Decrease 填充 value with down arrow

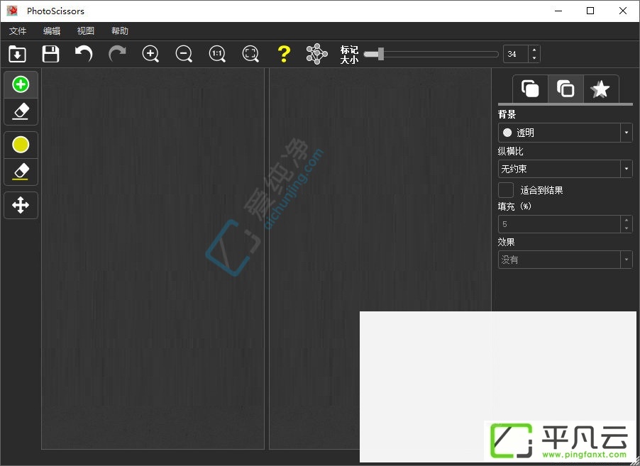coord(627,228)
